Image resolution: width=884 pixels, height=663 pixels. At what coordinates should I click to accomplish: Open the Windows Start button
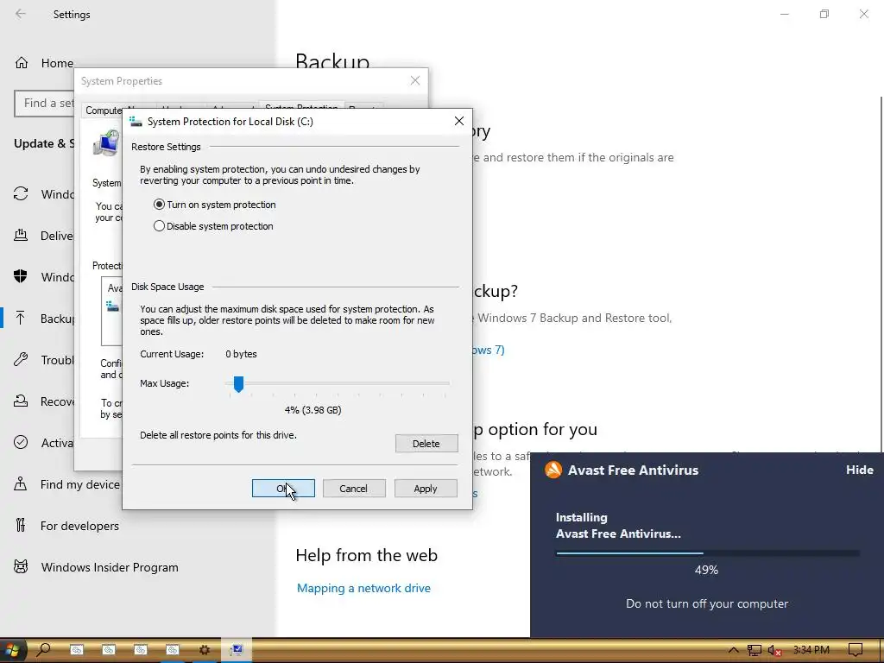point(12,650)
